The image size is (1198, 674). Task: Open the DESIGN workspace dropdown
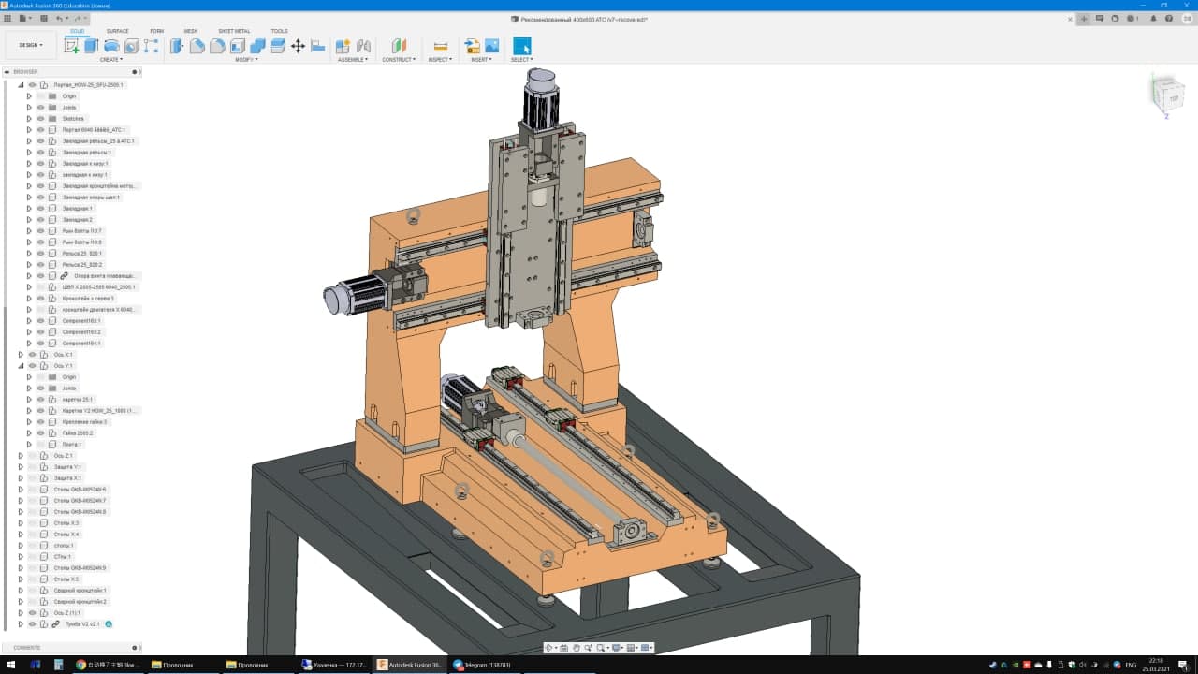tap(31, 45)
